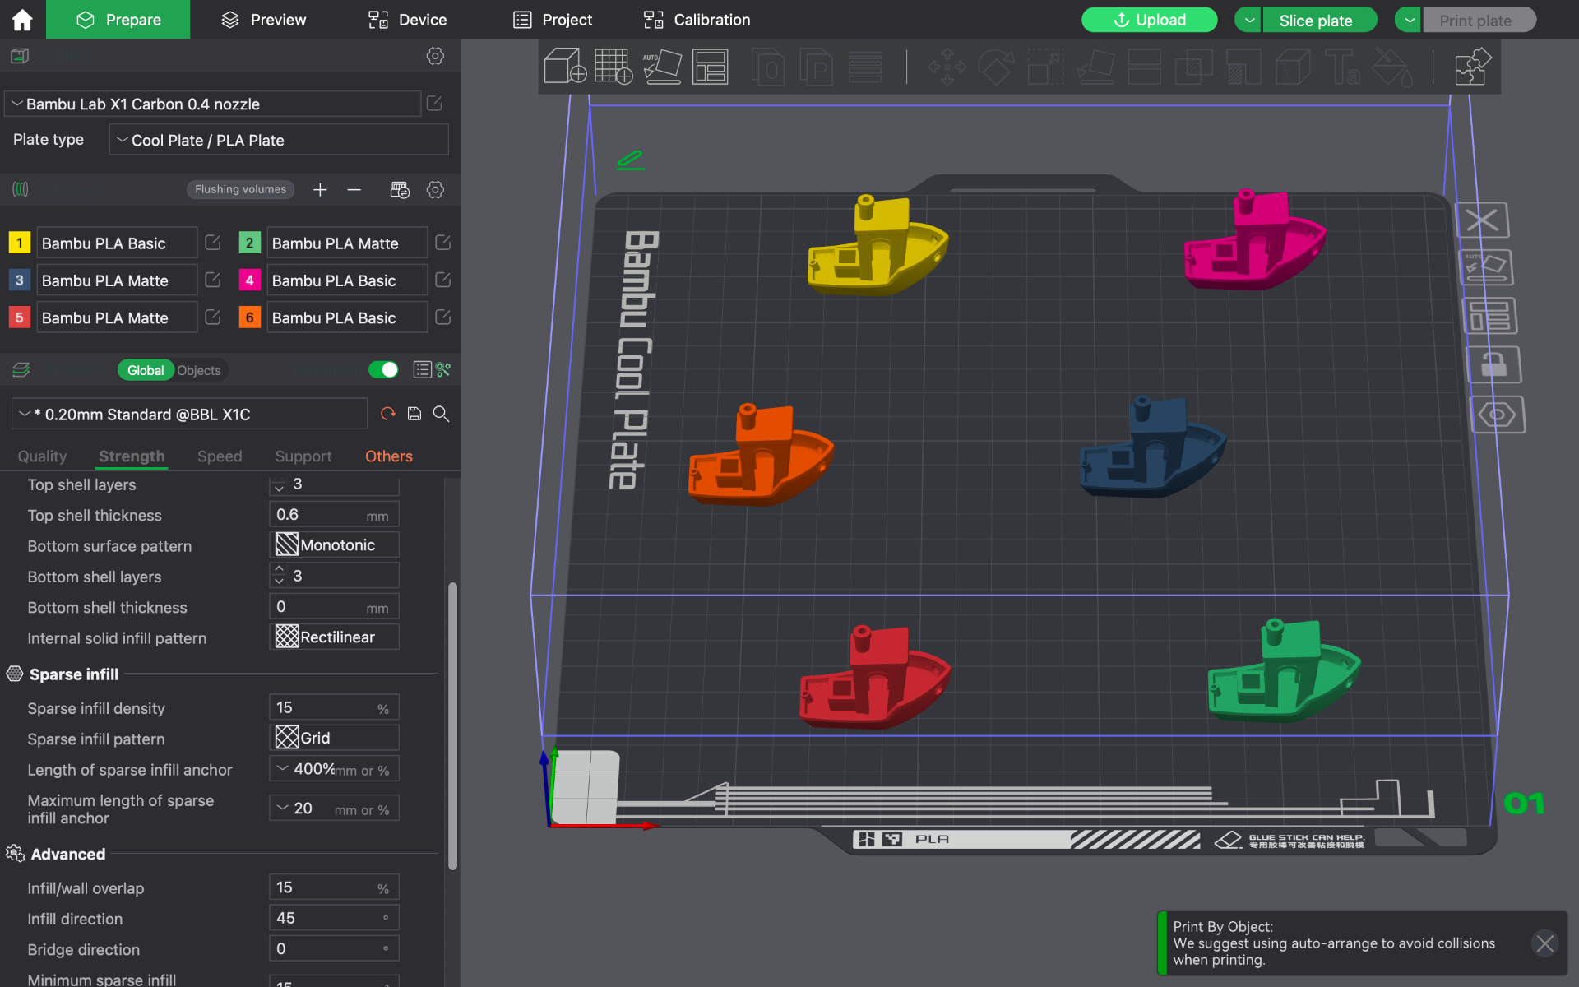The width and height of the screenshot is (1579, 987).
Task: Click the search settings magnifier icon
Action: pos(442,414)
